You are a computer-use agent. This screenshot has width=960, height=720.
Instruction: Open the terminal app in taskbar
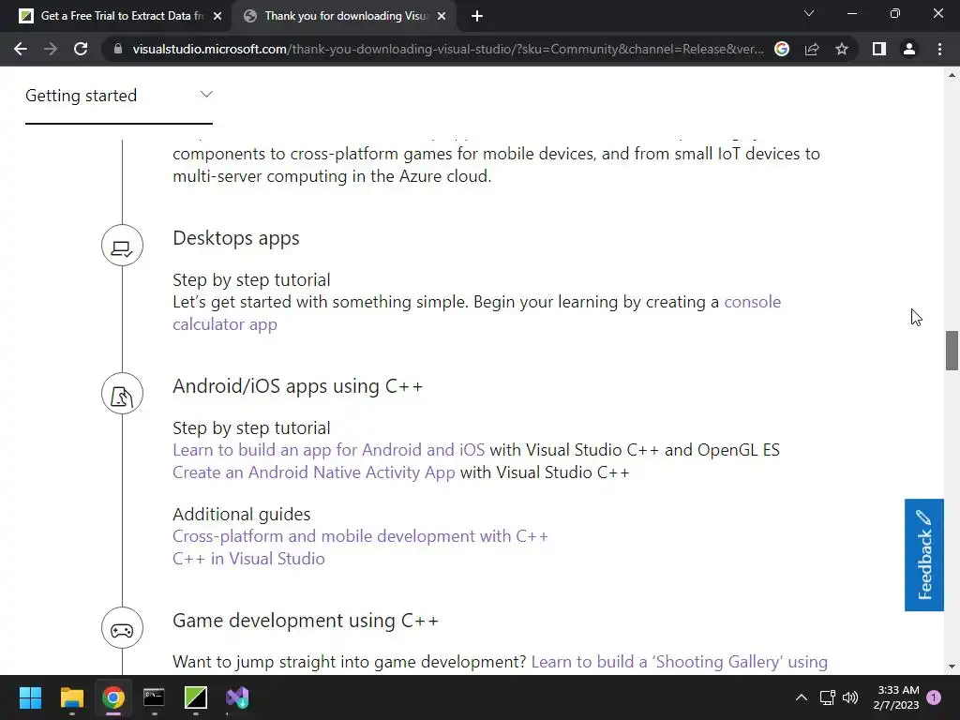click(155, 697)
